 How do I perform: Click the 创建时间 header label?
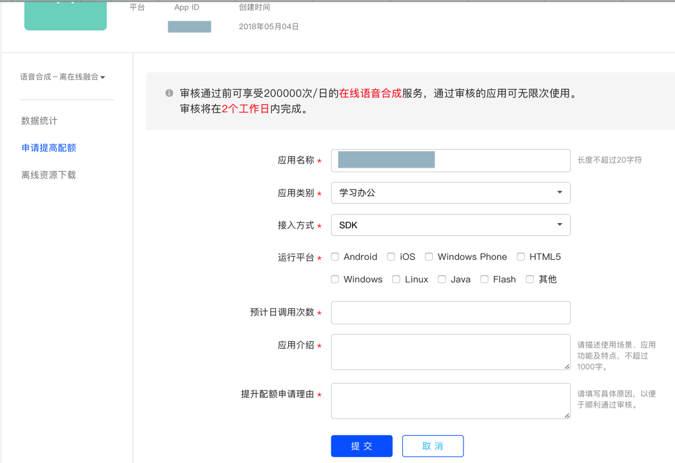pos(255,7)
